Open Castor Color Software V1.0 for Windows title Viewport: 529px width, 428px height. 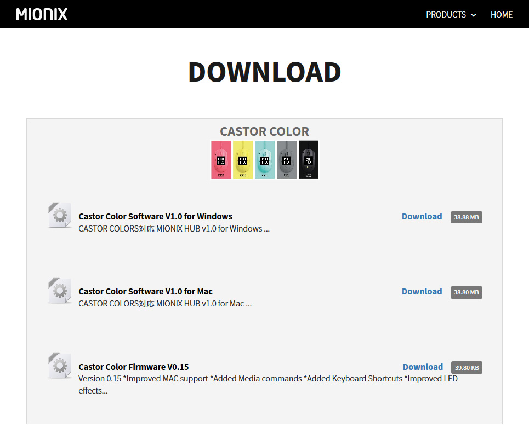(x=155, y=217)
